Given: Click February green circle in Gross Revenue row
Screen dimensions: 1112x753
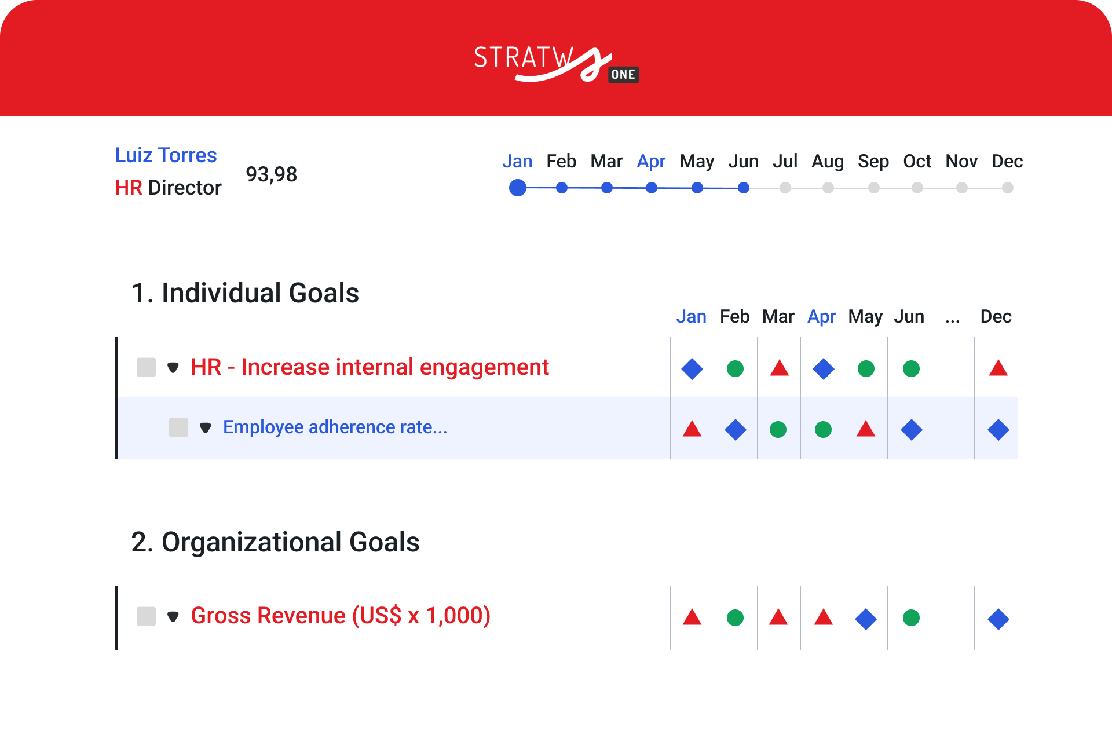Looking at the screenshot, I should (x=735, y=618).
